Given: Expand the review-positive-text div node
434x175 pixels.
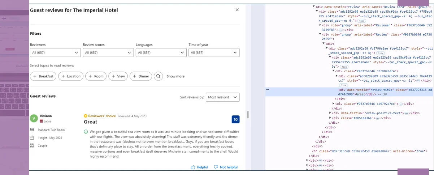Looking at the screenshot, I should click(x=330, y=113).
